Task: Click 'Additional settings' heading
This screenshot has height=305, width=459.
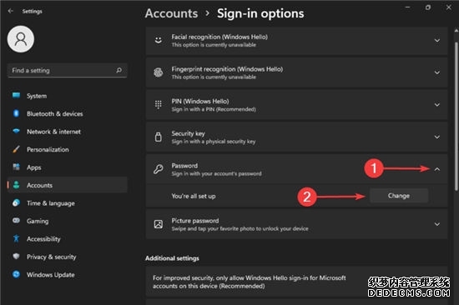Action: click(172, 258)
